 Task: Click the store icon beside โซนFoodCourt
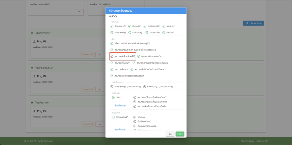(32, 68)
